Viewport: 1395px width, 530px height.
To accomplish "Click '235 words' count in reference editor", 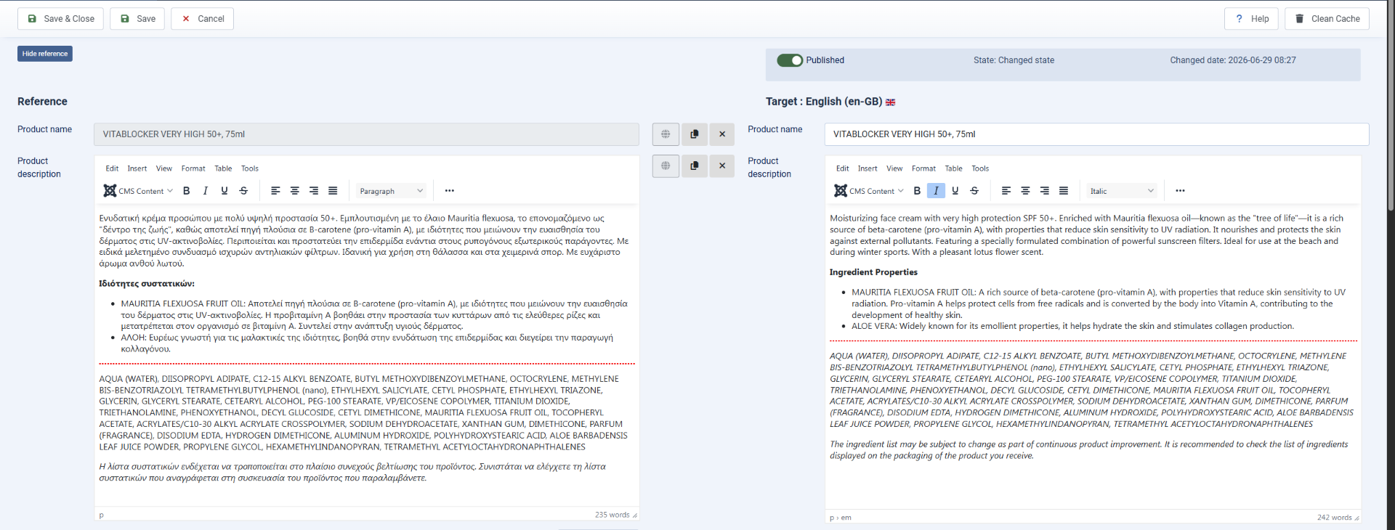I will 612,515.
